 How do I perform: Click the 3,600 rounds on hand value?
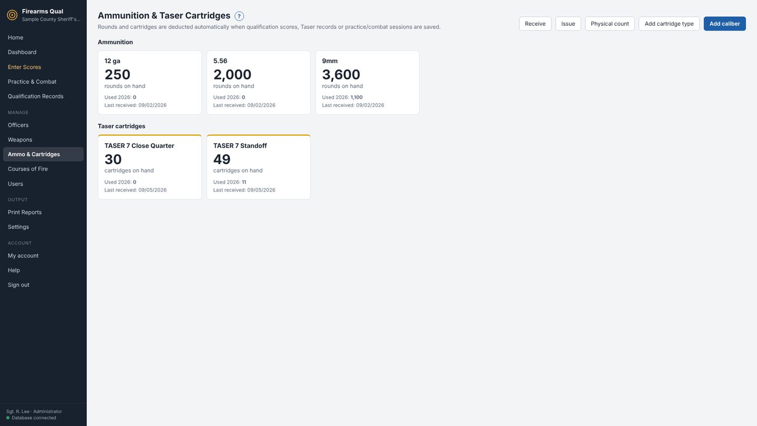pyautogui.click(x=341, y=75)
